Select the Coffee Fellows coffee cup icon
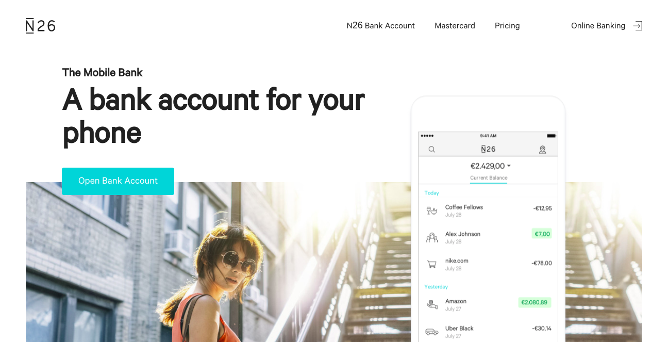Image resolution: width=668 pixels, height=342 pixels. [x=432, y=210]
